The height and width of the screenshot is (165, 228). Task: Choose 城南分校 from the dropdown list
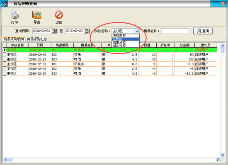click(126, 42)
